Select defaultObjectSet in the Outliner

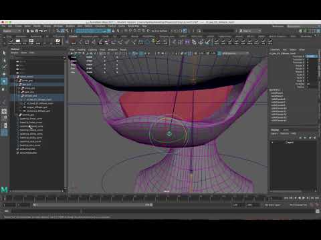tap(28, 153)
